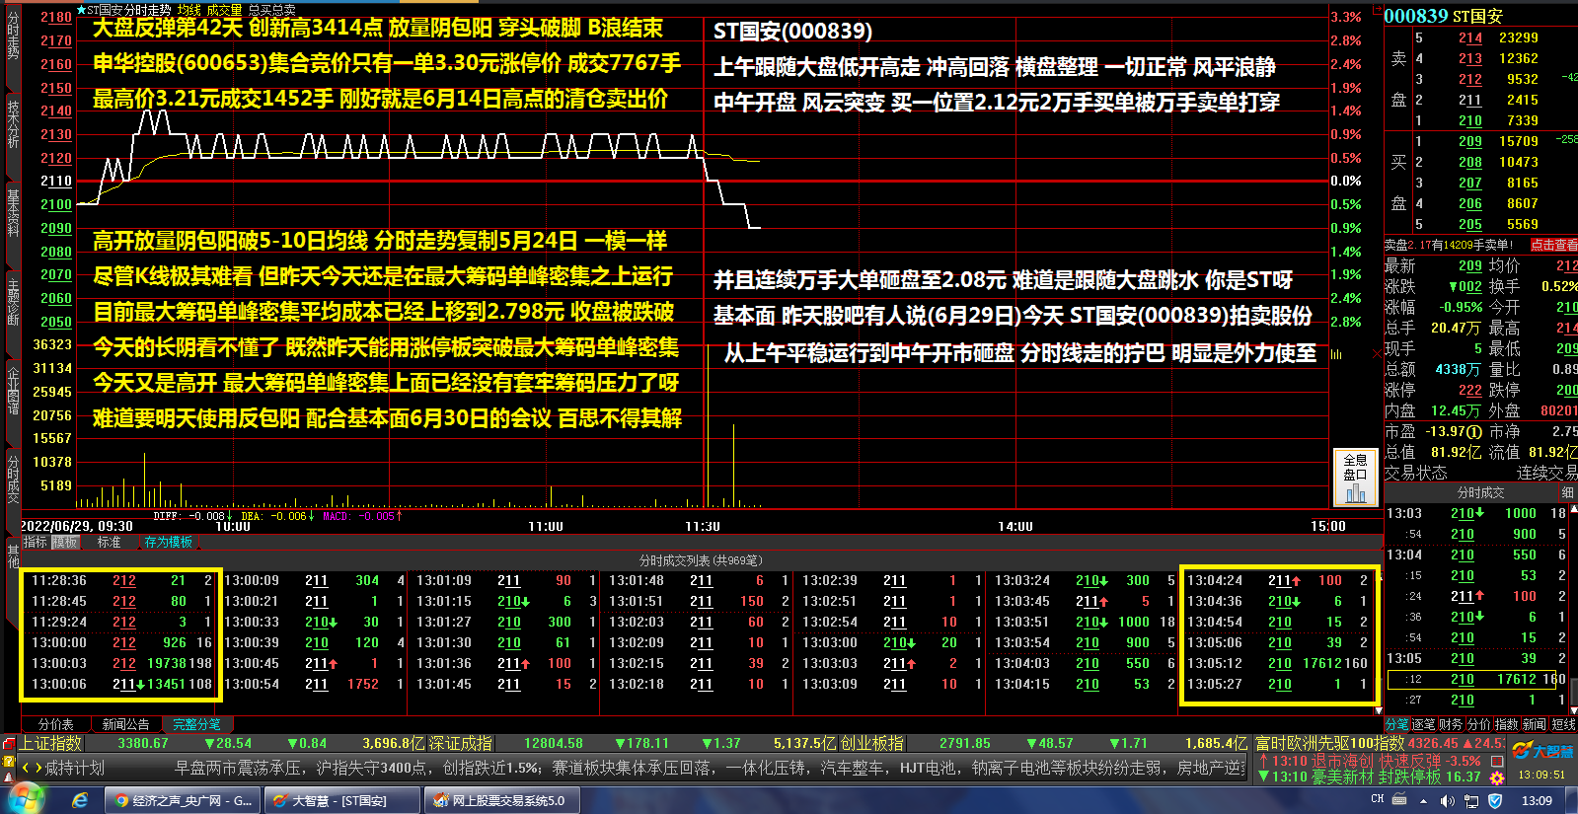The image size is (1578, 814).
Task: Select the 标准 template tab
Action: 109,543
